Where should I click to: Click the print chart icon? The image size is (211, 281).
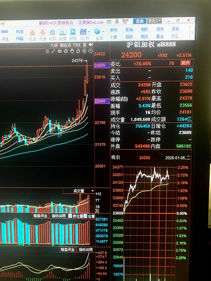66,51
